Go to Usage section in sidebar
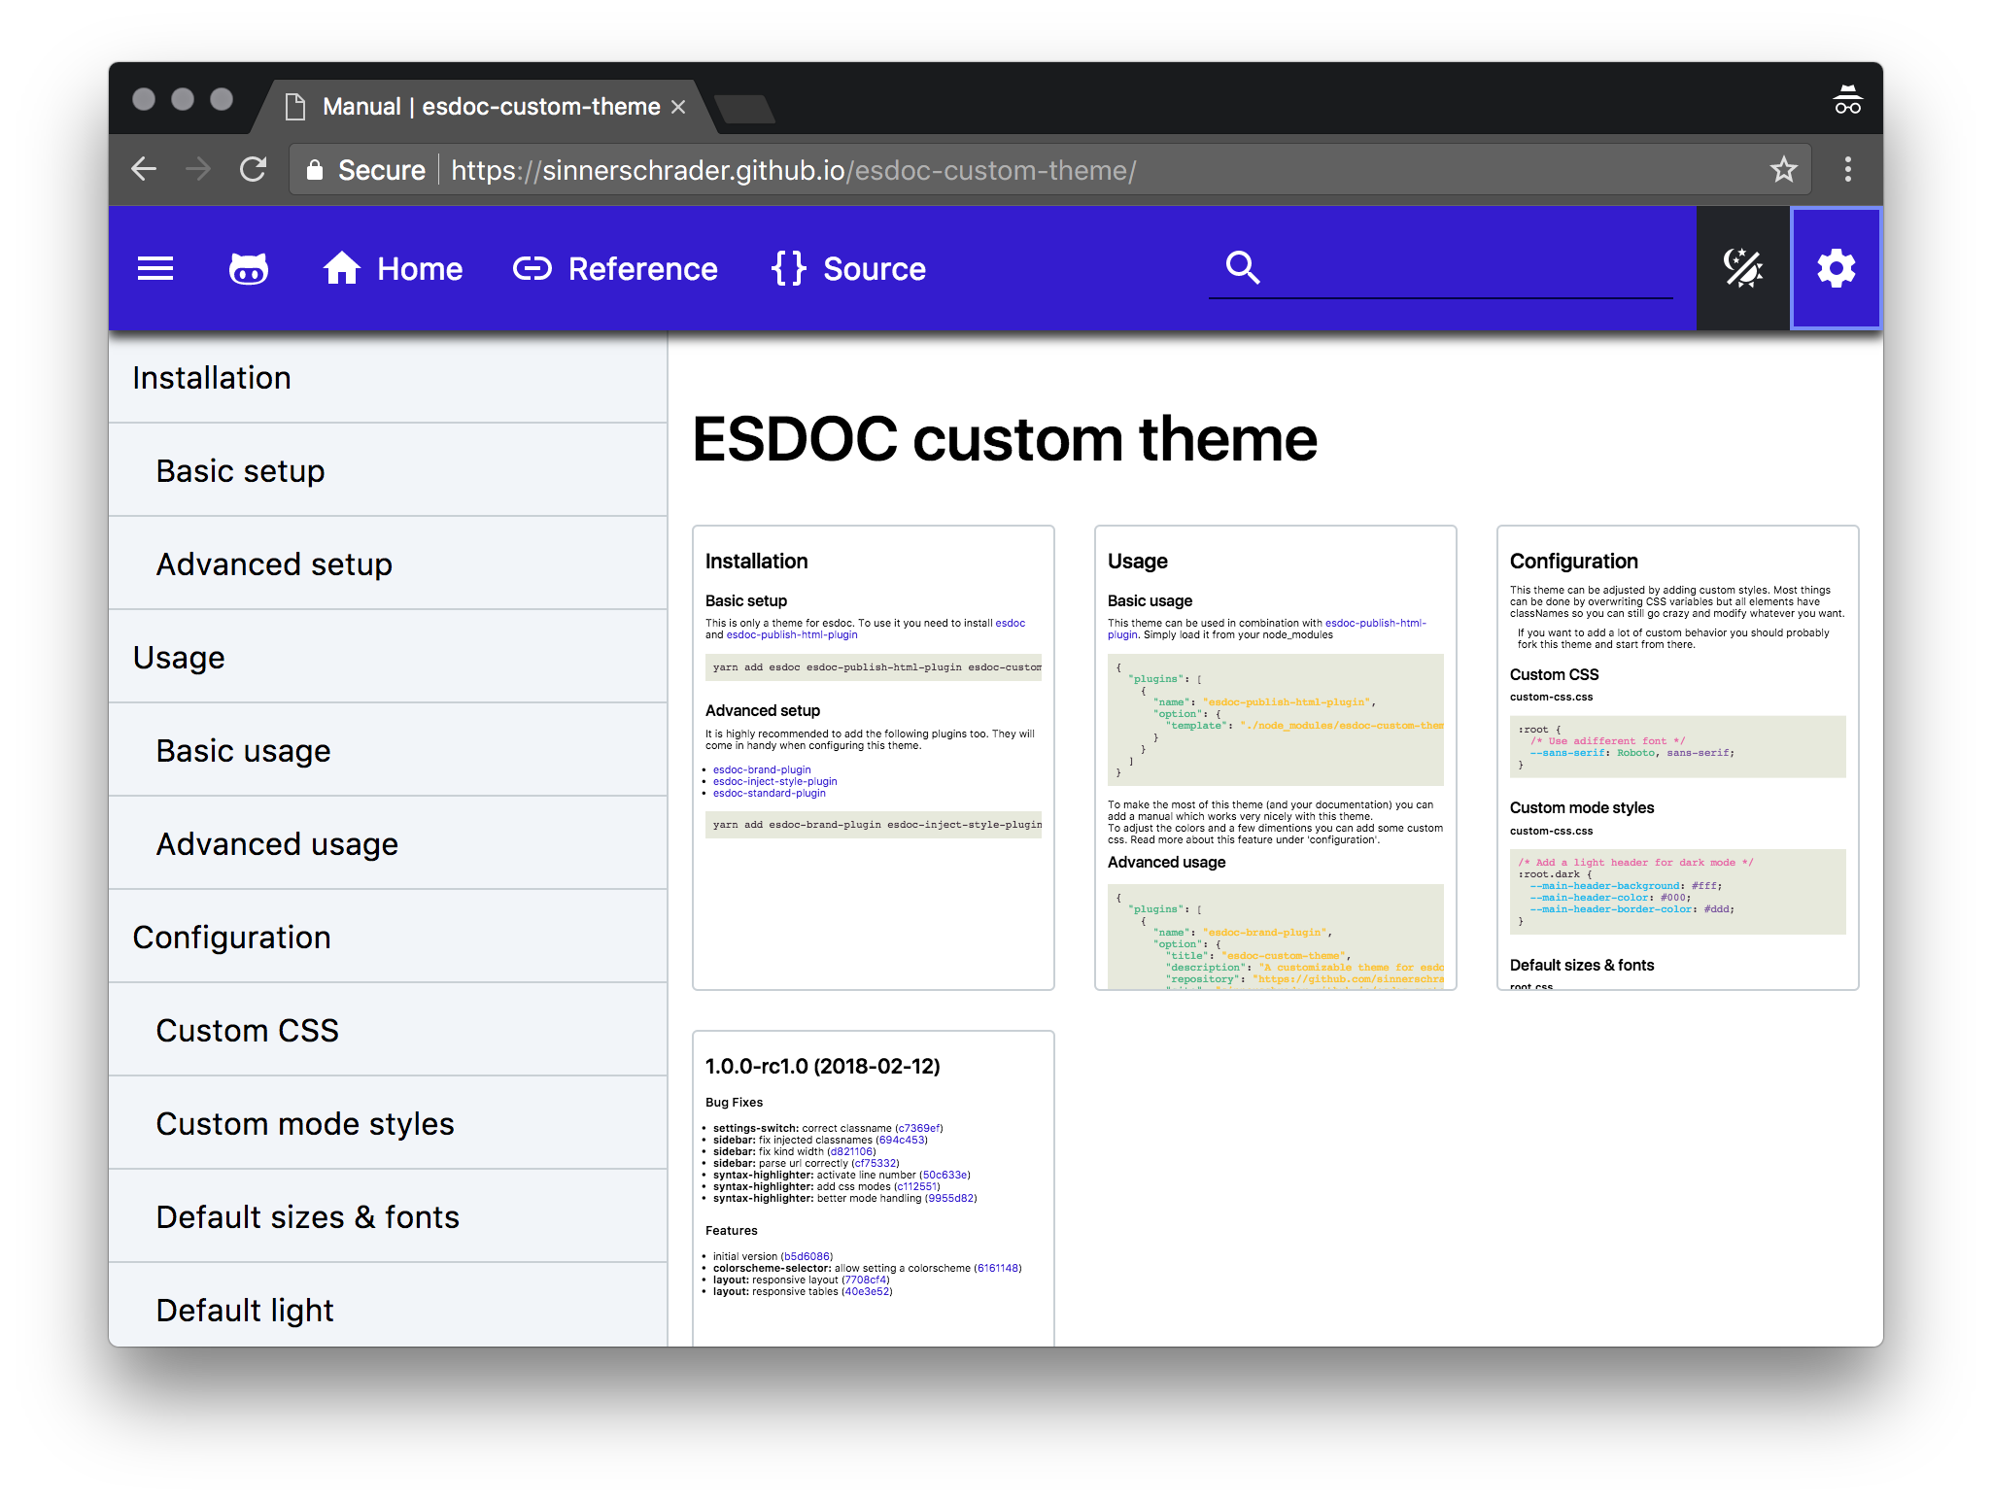The width and height of the screenshot is (1992, 1502). pos(179,658)
